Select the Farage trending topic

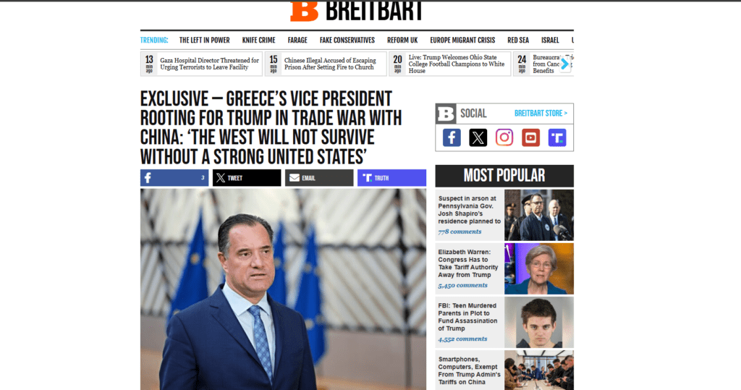click(x=297, y=41)
